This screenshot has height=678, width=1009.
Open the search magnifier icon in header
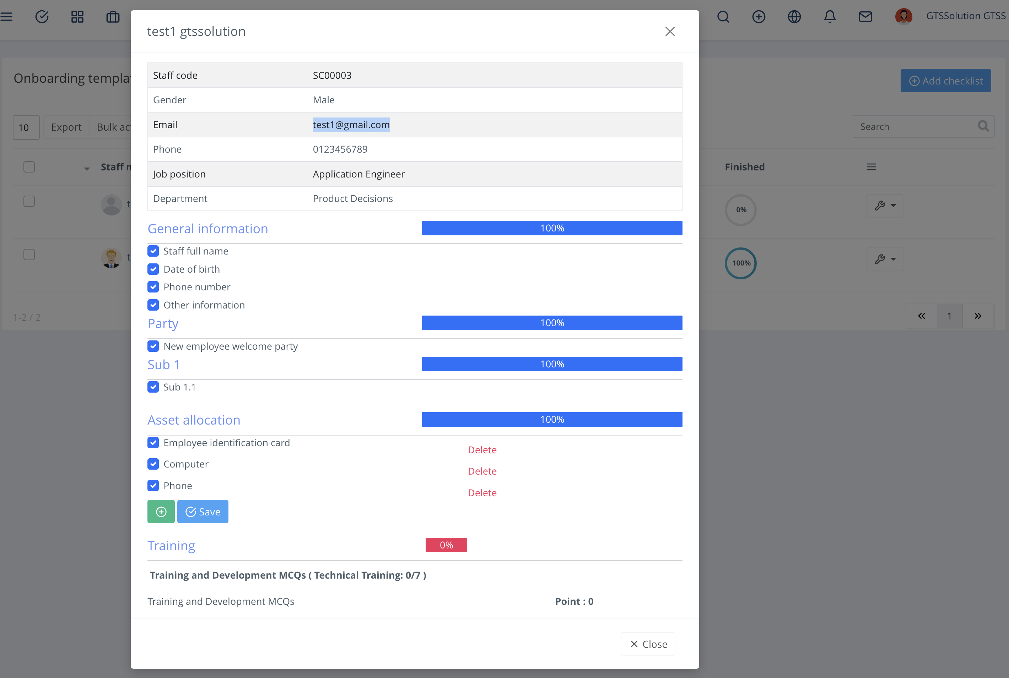723,17
